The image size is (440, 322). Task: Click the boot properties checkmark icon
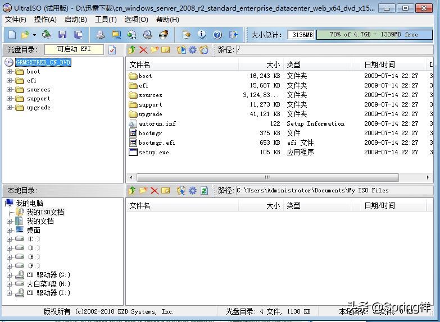pyautogui.click(x=112, y=50)
